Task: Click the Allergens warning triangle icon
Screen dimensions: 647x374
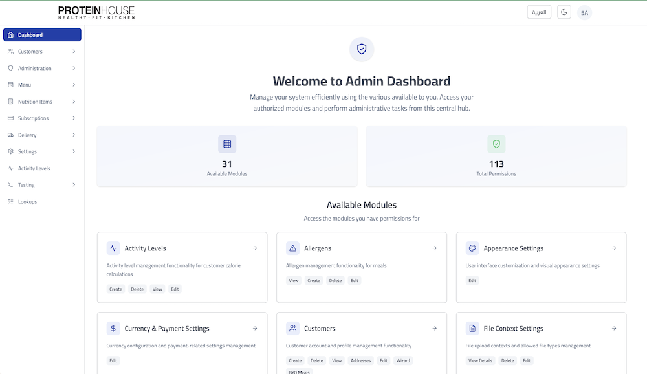Action: (293, 248)
